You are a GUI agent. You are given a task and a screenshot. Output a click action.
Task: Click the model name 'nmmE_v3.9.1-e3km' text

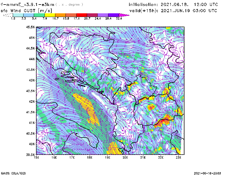pos(30,5)
